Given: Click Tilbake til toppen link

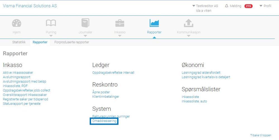Looking at the screenshot, I should pos(261,135).
